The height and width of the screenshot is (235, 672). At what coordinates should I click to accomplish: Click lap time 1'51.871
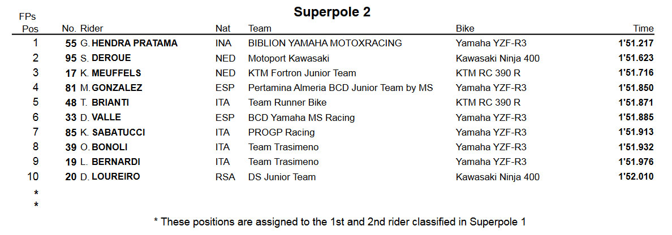pos(636,103)
